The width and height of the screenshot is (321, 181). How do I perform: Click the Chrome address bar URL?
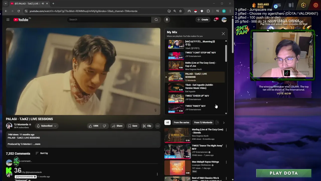[x=84, y=11]
